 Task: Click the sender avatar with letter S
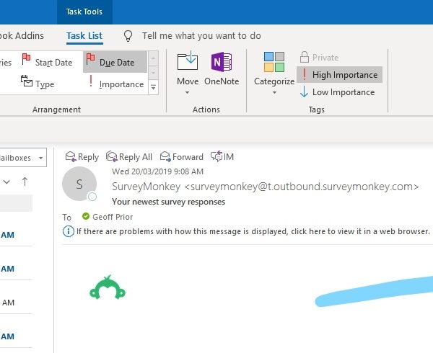pyautogui.click(x=79, y=184)
